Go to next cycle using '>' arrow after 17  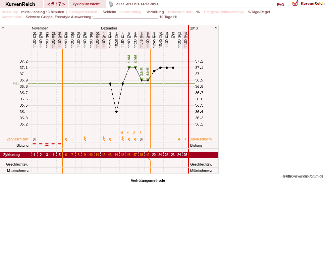[64, 4]
